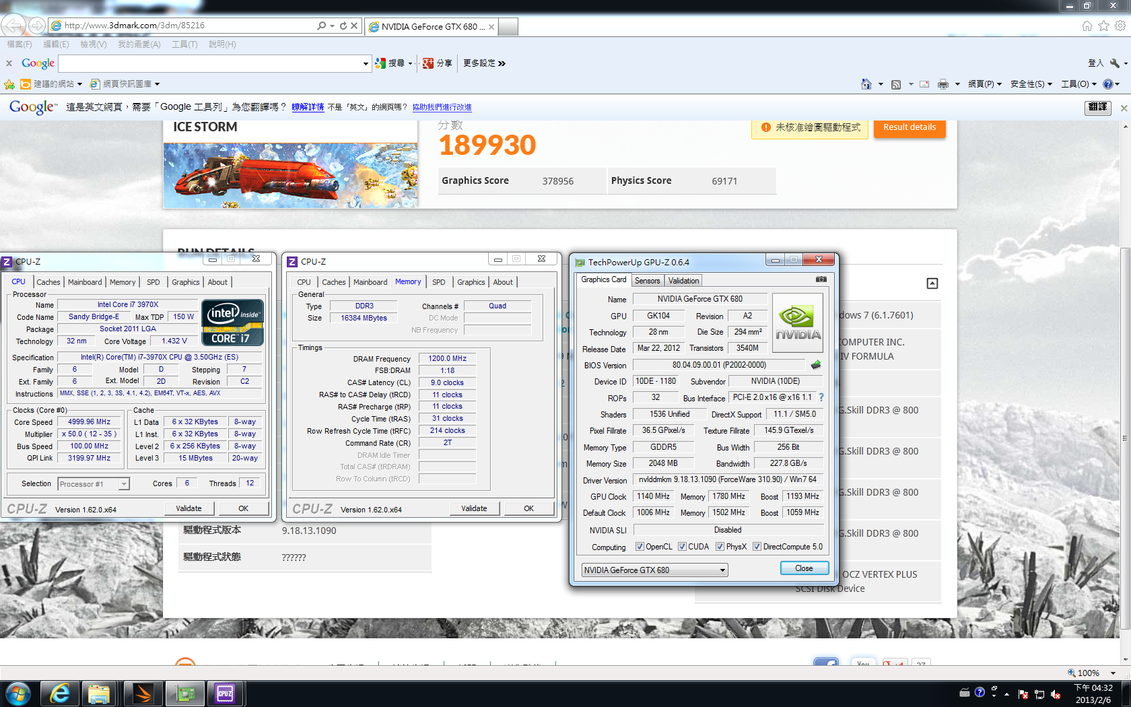Screen dimensions: 1131x707
Task: Open Windows Explorer folder on taskbar
Action: (99, 694)
